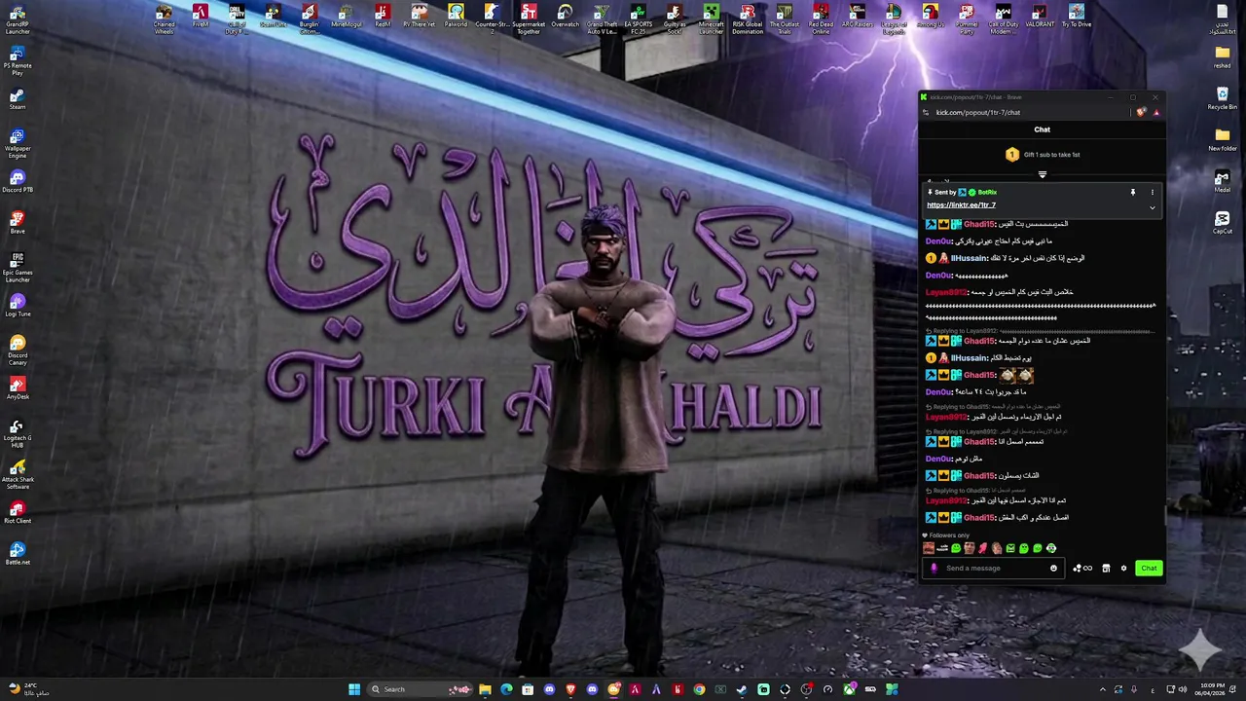Open the RedM desktop shortcut
The image size is (1246, 701).
pos(383,16)
